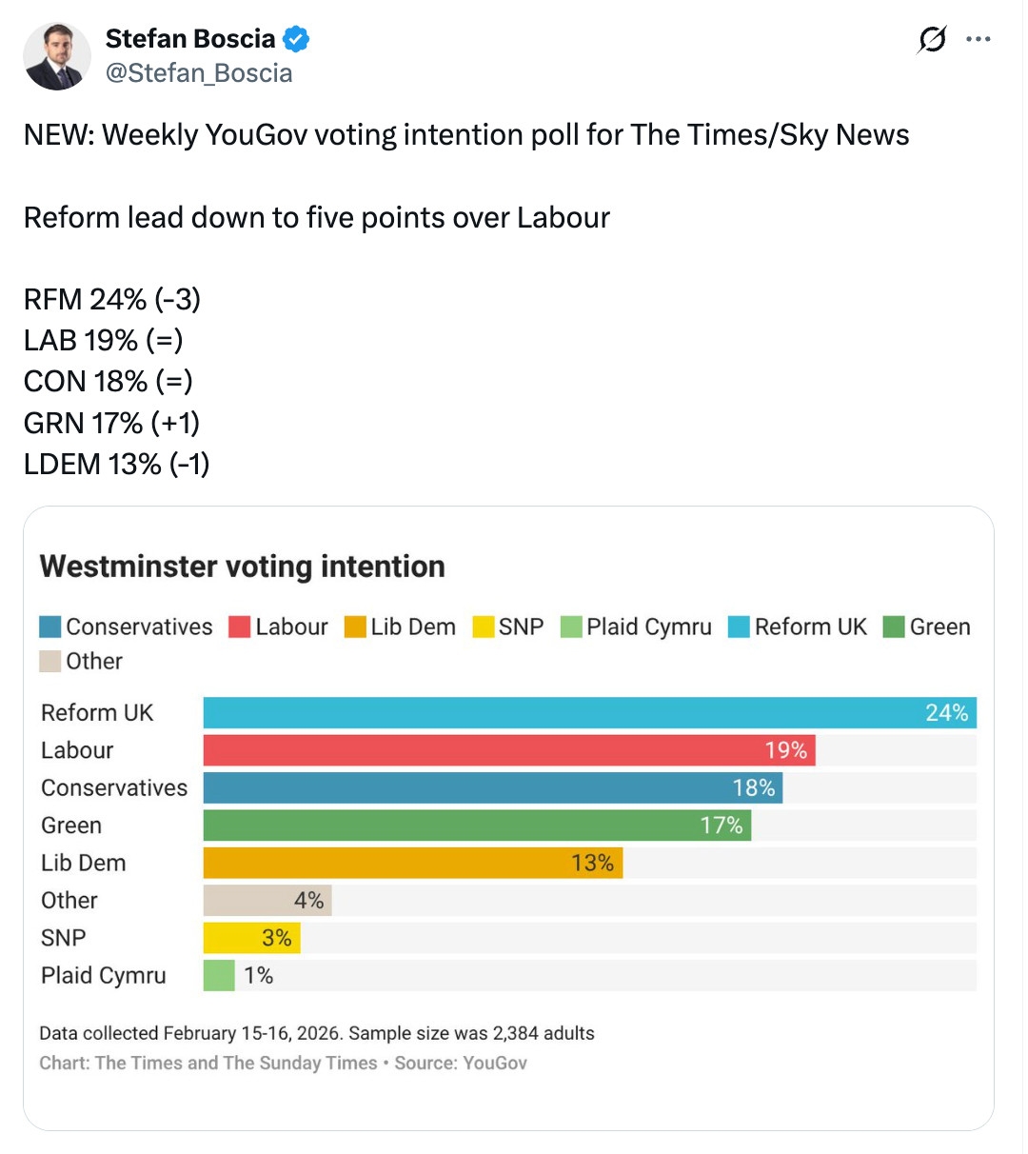
Task: Click the cyan Reform UK legend swatch
Action: 740,627
